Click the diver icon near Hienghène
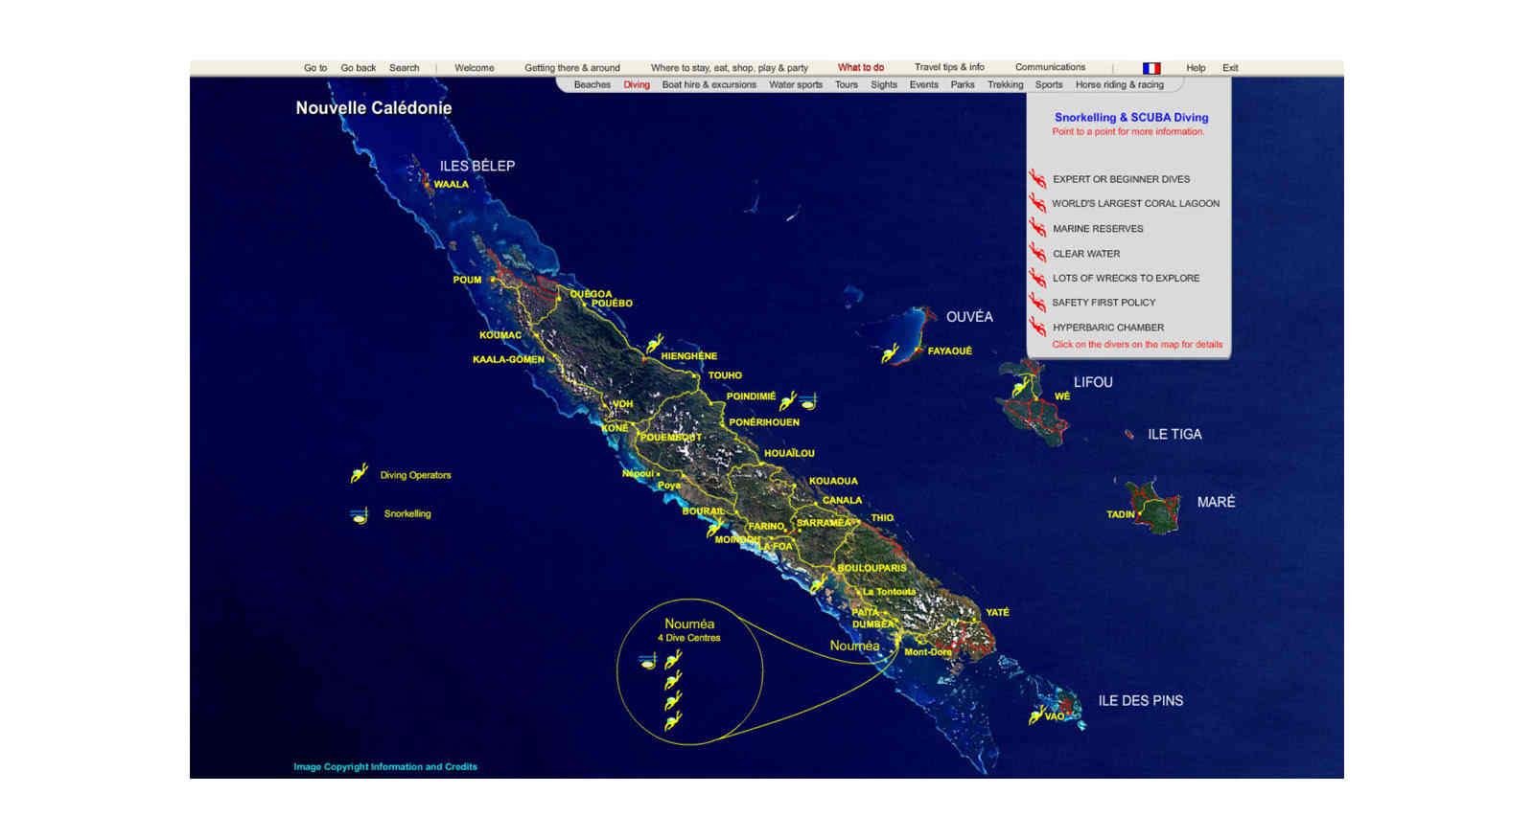This screenshot has width=1534, height=839. pos(655,343)
